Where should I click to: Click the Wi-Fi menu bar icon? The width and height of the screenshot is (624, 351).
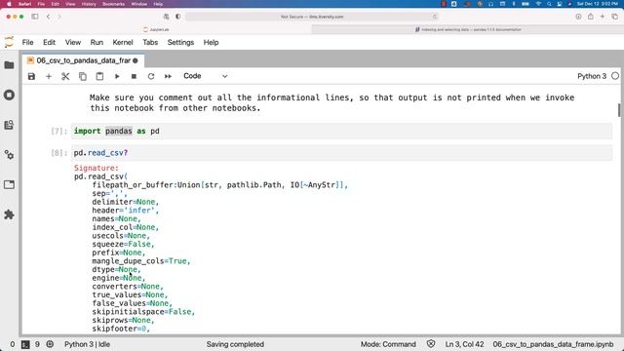(x=538, y=4)
